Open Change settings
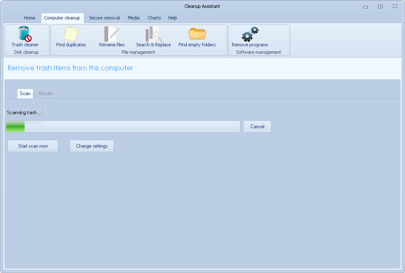This screenshot has width=405, height=273. click(92, 146)
